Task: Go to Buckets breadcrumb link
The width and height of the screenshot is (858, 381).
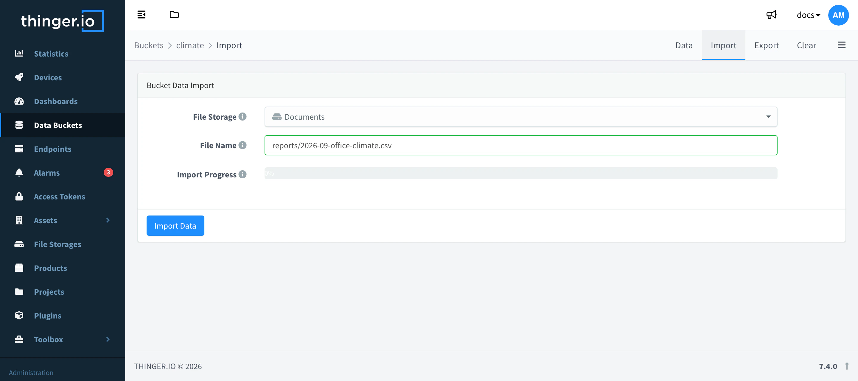Action: (x=149, y=45)
